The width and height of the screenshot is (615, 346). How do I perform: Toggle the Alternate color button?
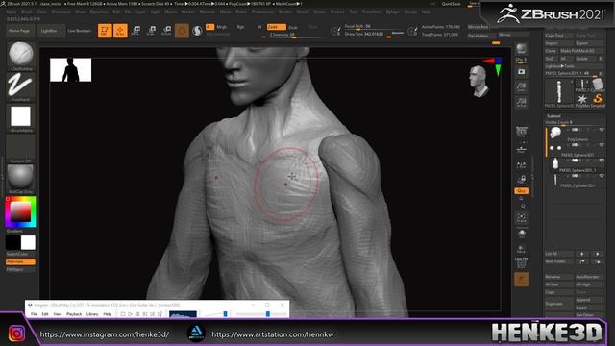pyautogui.click(x=20, y=261)
